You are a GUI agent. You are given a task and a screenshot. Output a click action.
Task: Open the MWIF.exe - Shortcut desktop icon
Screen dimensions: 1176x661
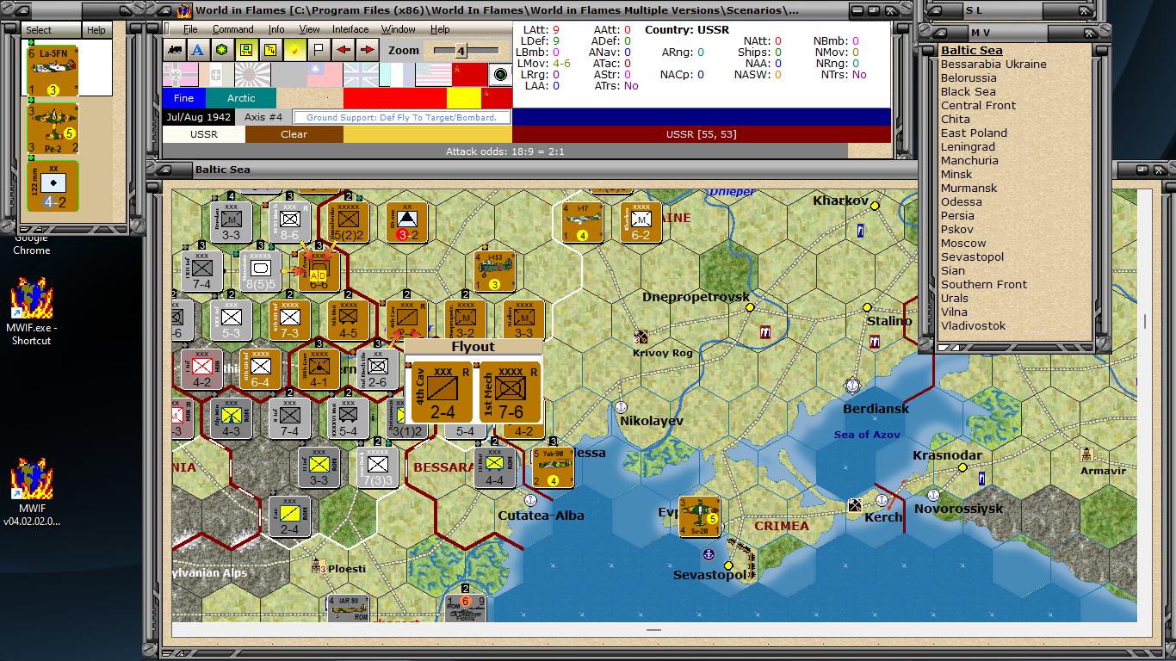(32, 311)
